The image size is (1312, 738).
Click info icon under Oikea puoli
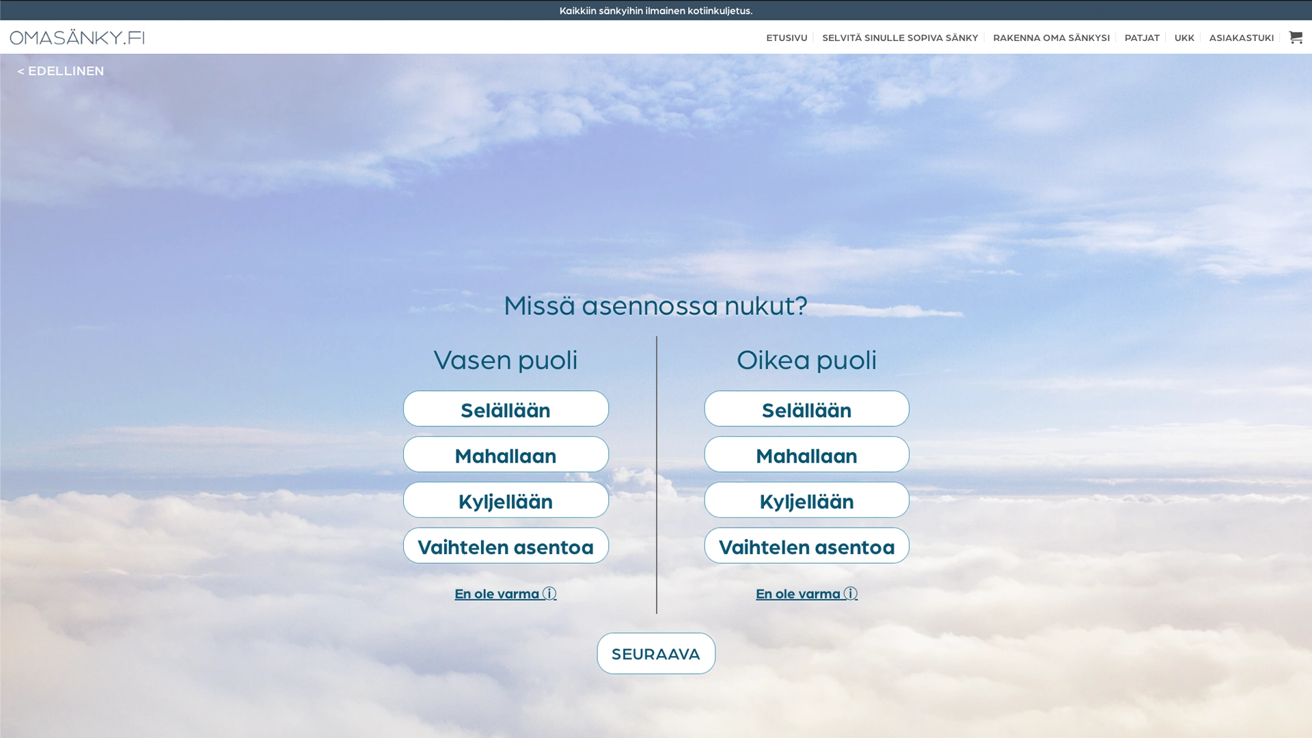click(850, 593)
